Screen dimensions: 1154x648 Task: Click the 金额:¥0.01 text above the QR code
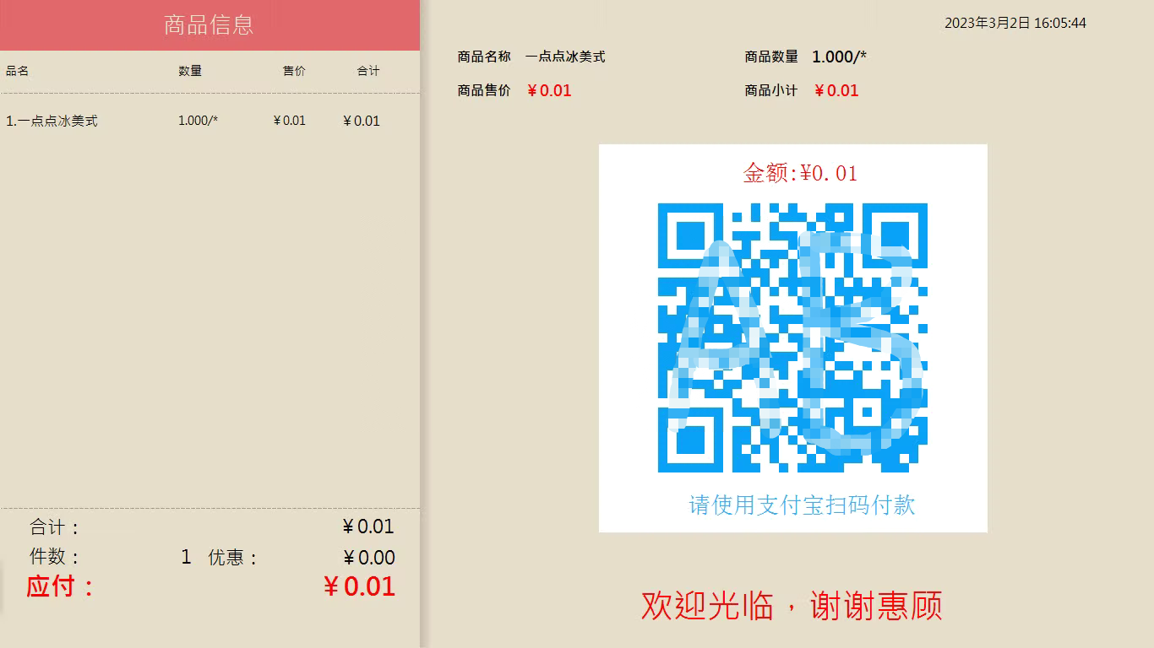point(800,173)
